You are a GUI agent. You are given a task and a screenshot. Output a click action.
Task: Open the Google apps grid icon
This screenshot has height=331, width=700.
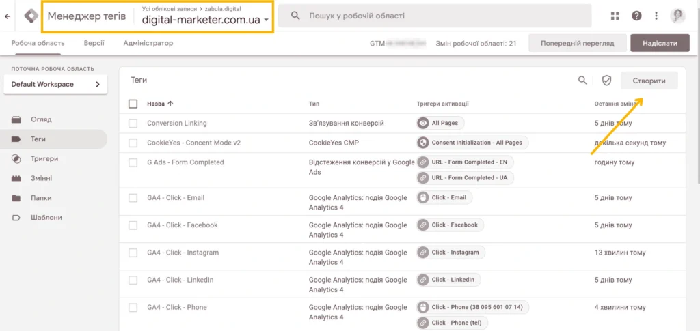pyautogui.click(x=615, y=16)
